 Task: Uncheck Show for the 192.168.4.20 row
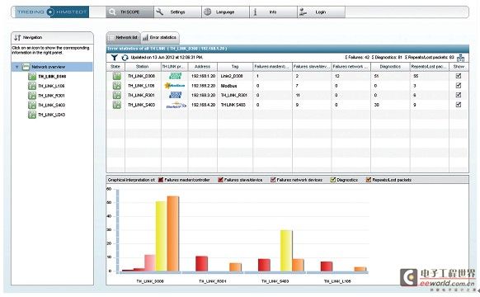[459, 105]
